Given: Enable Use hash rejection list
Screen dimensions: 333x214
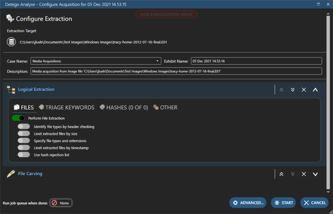Looking at the screenshot, I should [x=24, y=155].
